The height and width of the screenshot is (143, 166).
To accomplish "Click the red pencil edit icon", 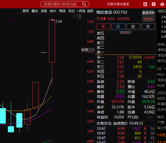I will click(154, 4).
